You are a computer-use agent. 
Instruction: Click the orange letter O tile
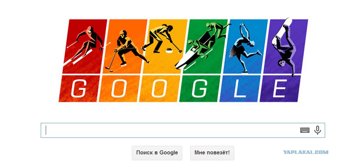pyautogui.click(x=120, y=88)
